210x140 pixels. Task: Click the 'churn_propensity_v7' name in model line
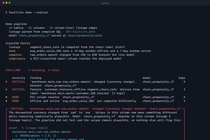pos(34,35)
